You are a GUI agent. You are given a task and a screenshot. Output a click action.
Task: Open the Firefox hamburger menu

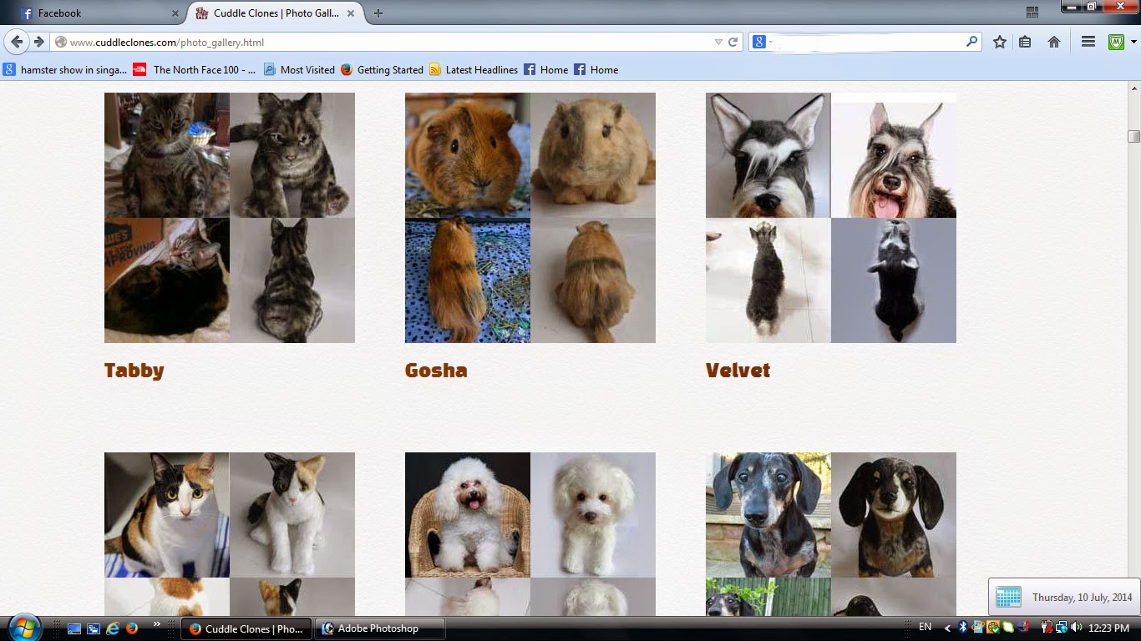[x=1088, y=42]
